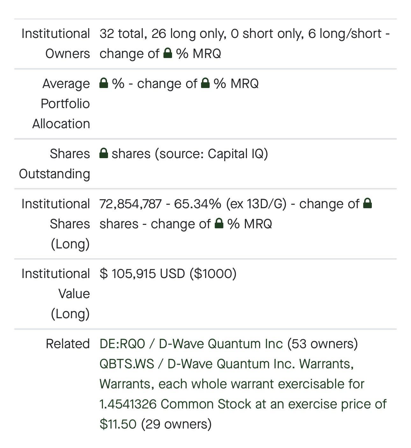Click the 72,854,787 institutional shares figure
This screenshot has height=448, width=411.
click(x=131, y=203)
